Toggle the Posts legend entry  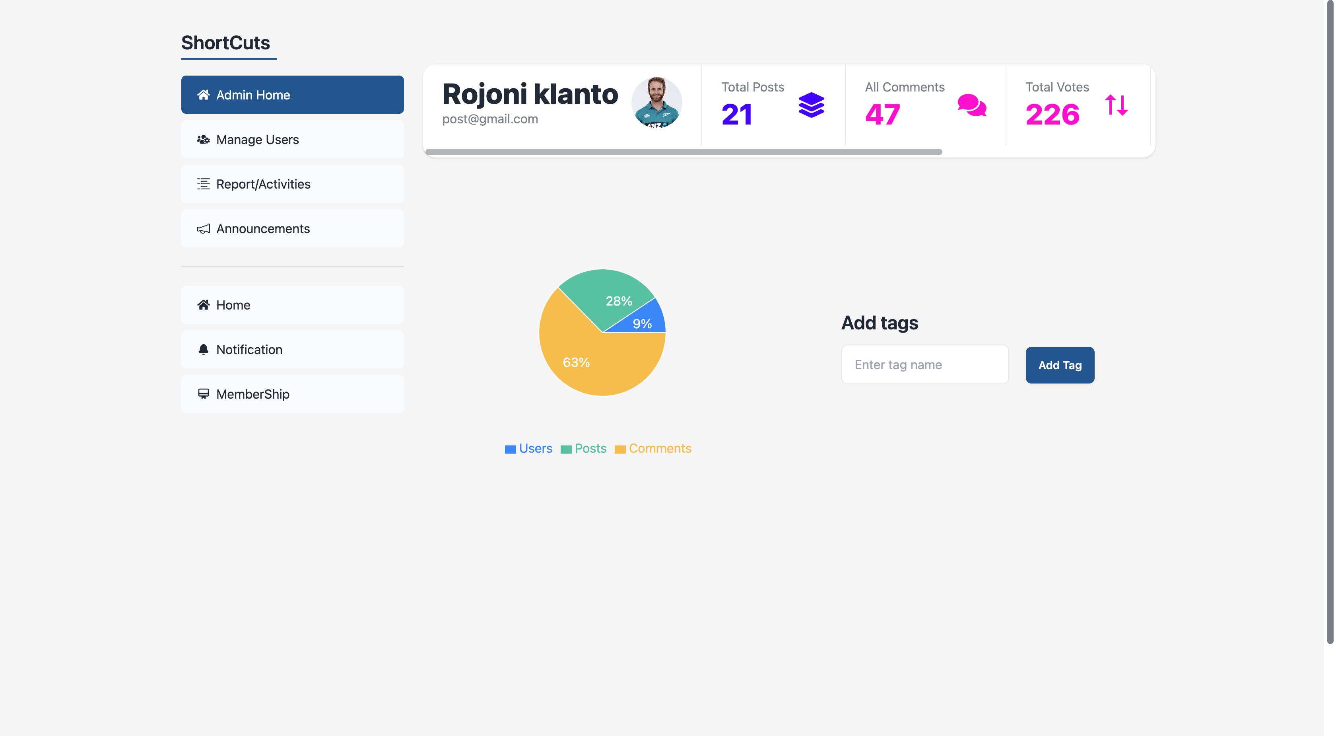click(583, 448)
